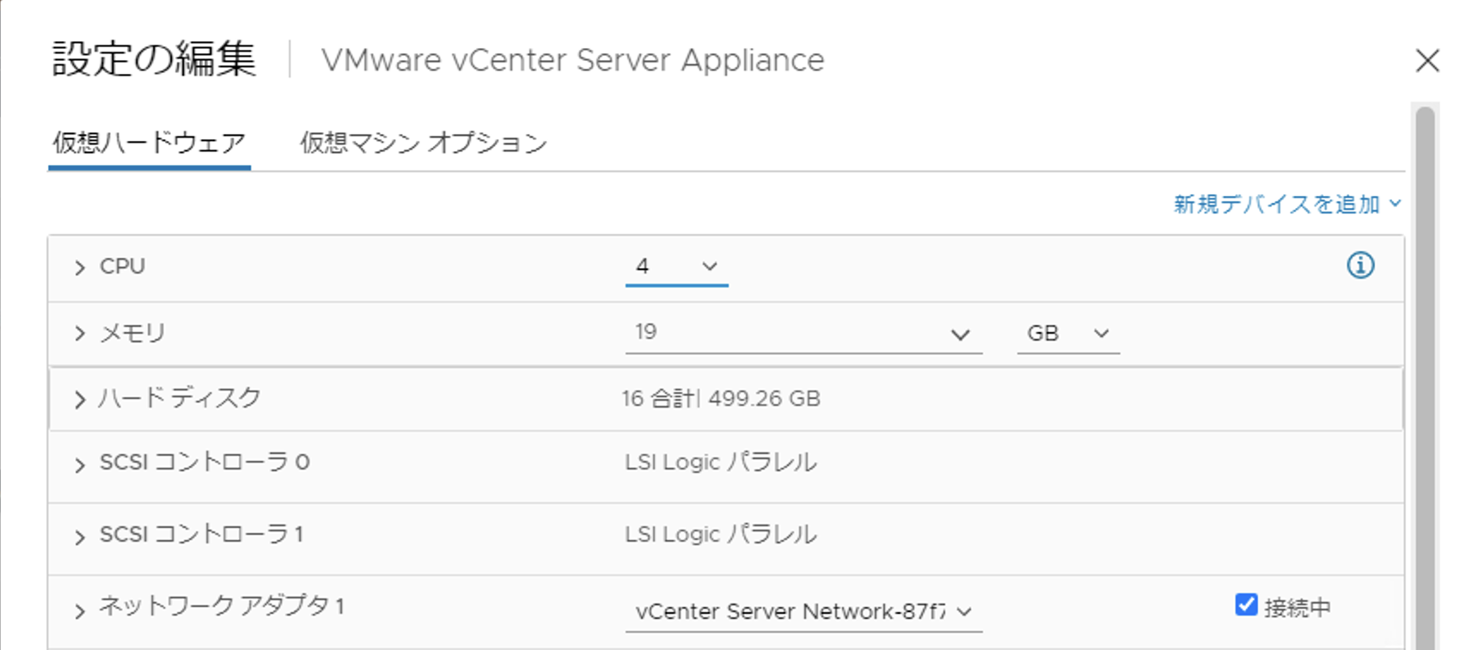Select the 仮想ハードウェア tab
The height and width of the screenshot is (650, 1478).
pos(149,143)
